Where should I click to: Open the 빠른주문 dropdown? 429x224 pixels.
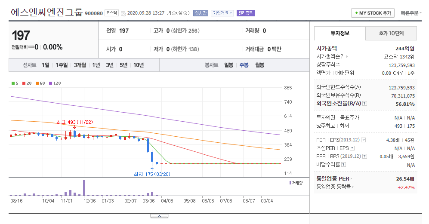[411, 13]
